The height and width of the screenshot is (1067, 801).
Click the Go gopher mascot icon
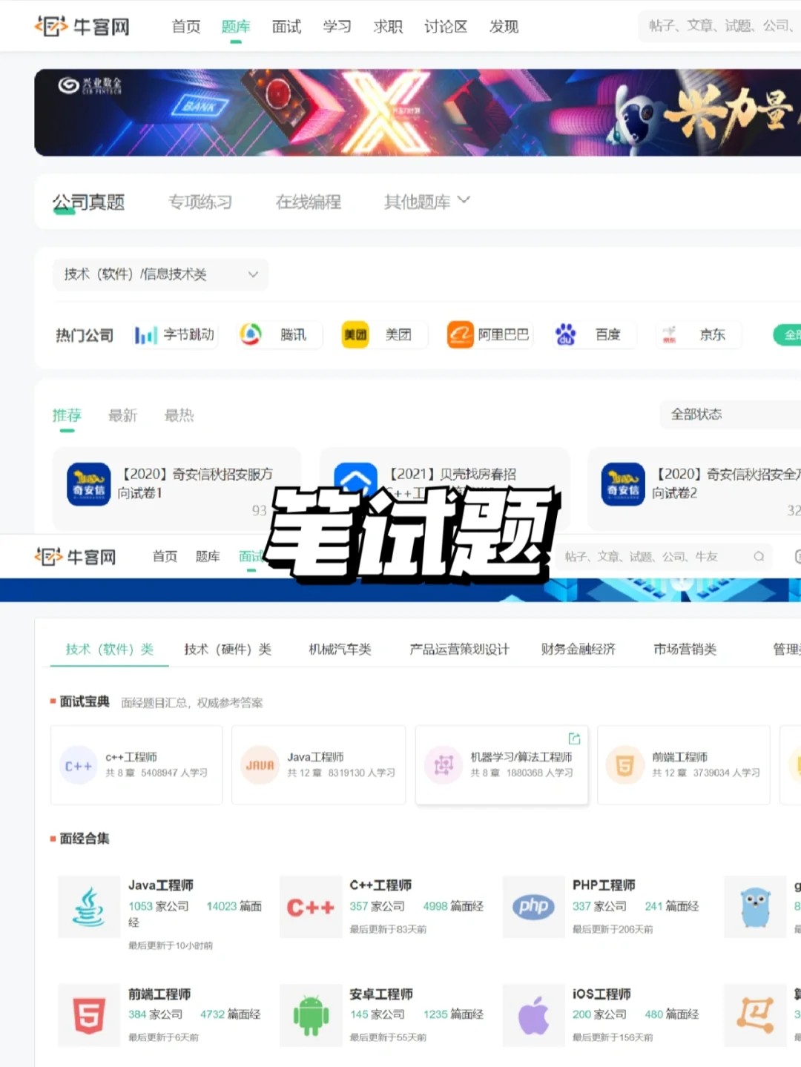[x=755, y=907]
